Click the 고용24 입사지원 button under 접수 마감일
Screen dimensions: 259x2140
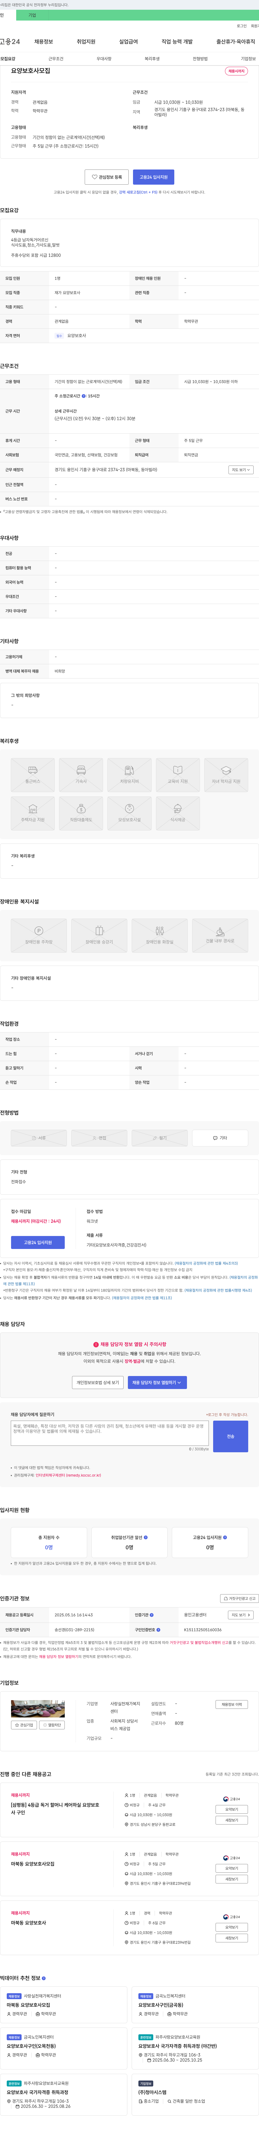pos(37,1243)
